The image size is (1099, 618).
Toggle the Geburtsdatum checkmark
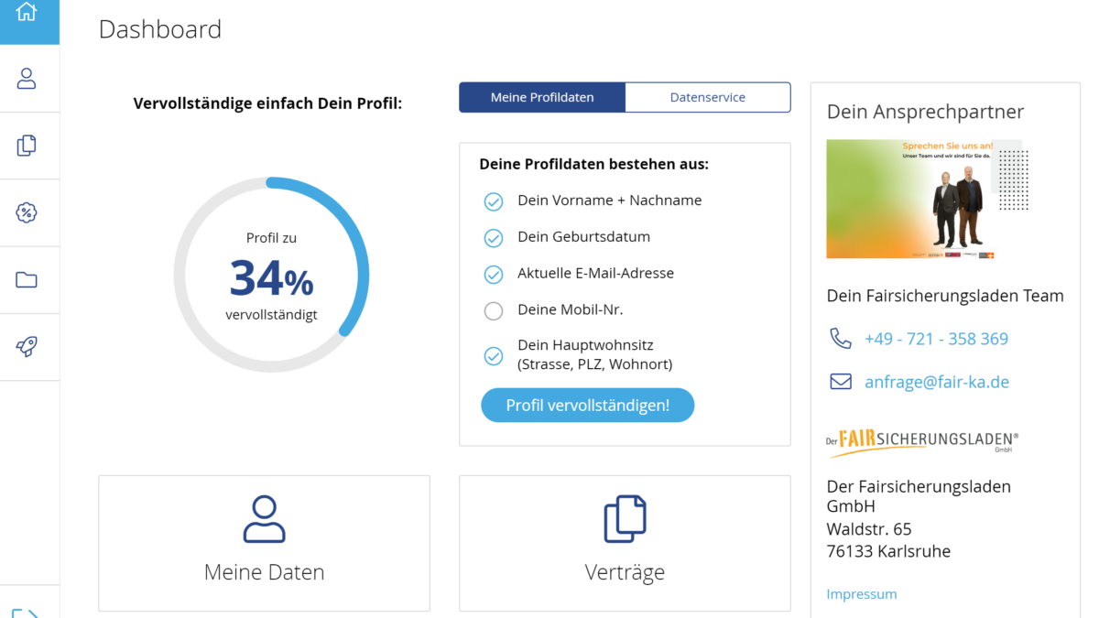point(494,238)
